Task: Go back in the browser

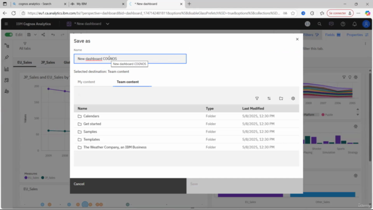Action: tap(5, 13)
